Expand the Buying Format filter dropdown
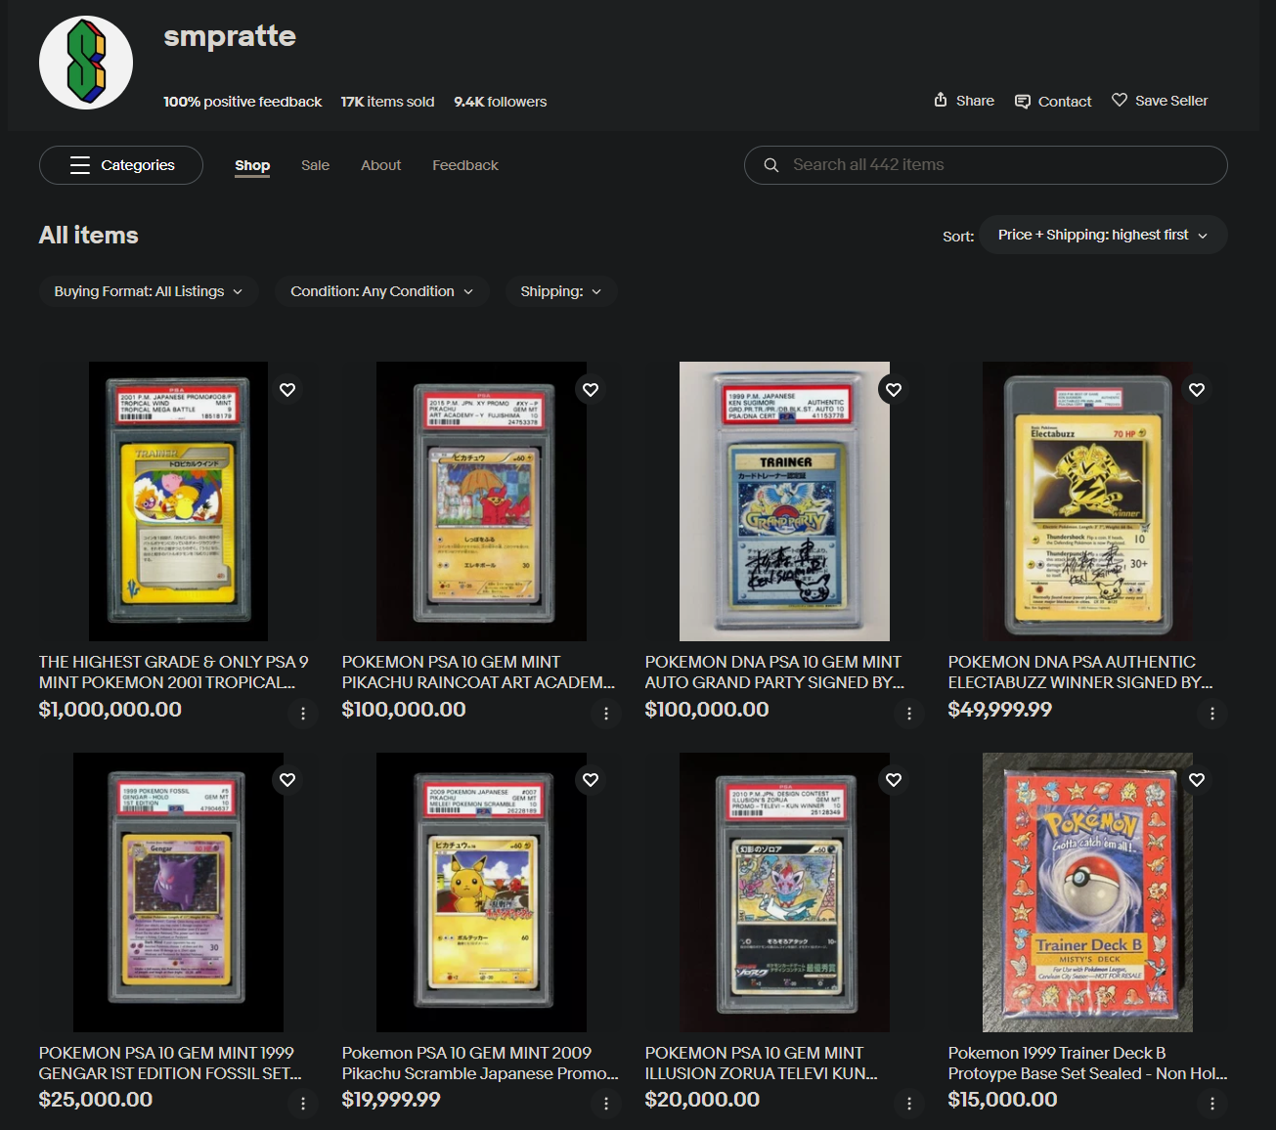This screenshot has width=1276, height=1130. 149,291
